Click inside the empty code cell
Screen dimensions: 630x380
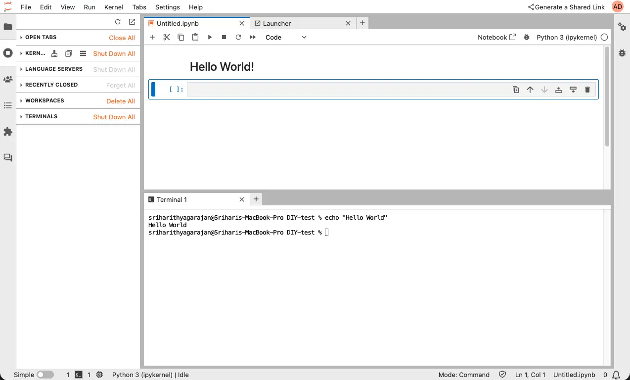(346, 89)
